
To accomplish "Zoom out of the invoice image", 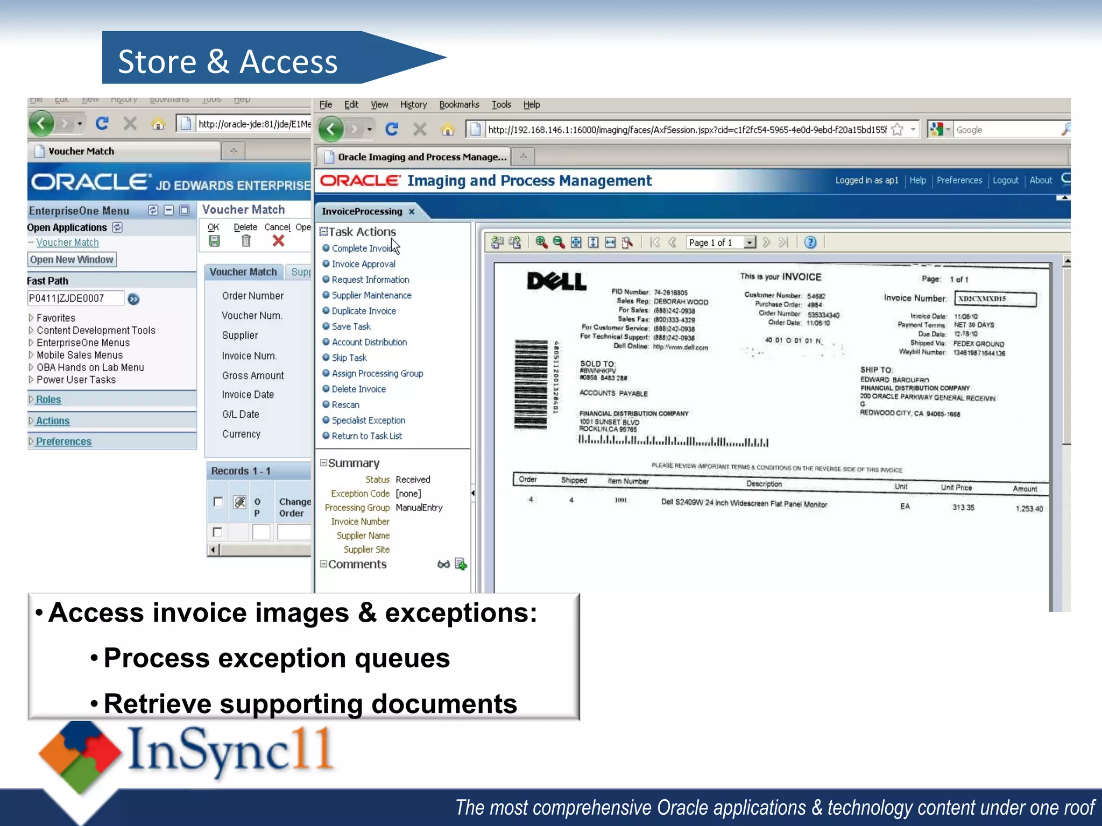I will click(x=559, y=243).
